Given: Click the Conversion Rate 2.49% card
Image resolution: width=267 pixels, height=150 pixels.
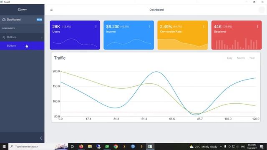Looking at the screenshot, I should pos(183,35).
